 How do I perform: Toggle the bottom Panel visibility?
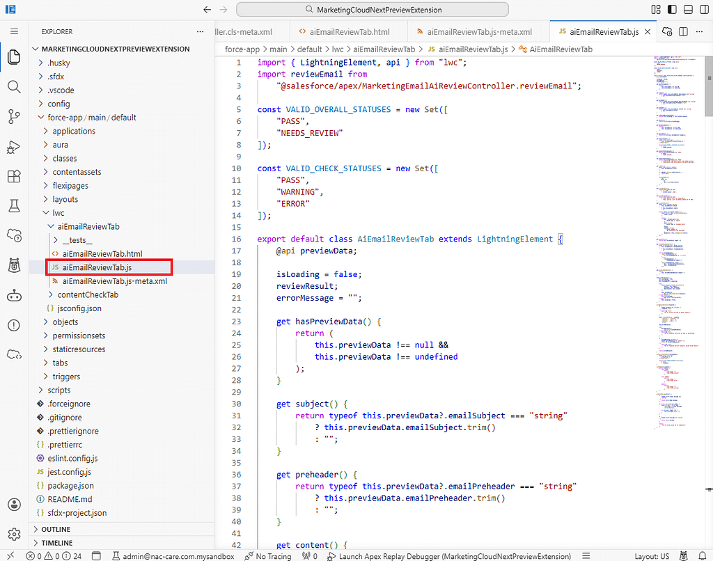(x=689, y=10)
